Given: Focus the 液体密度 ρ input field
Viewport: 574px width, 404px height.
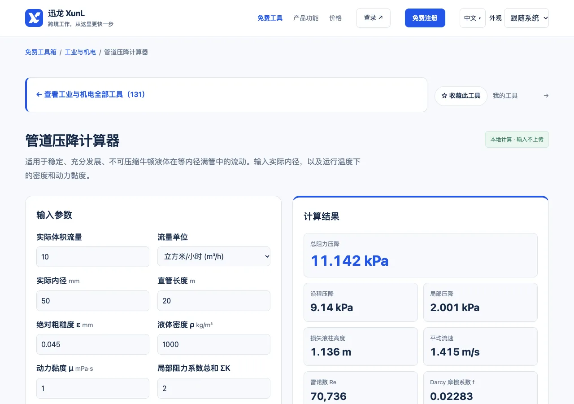Looking at the screenshot, I should (x=214, y=344).
